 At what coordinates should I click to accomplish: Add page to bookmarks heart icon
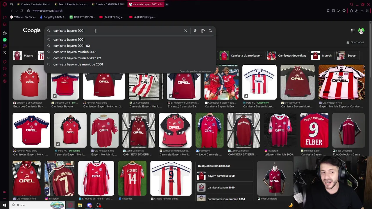344,11
